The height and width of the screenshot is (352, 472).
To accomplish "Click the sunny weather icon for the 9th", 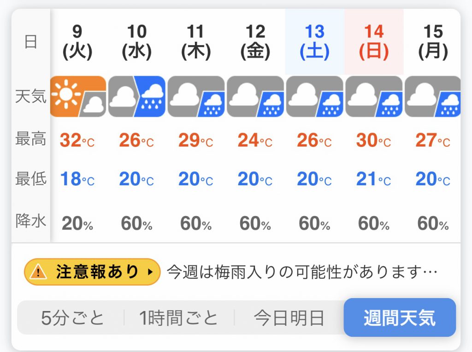I will click(77, 96).
